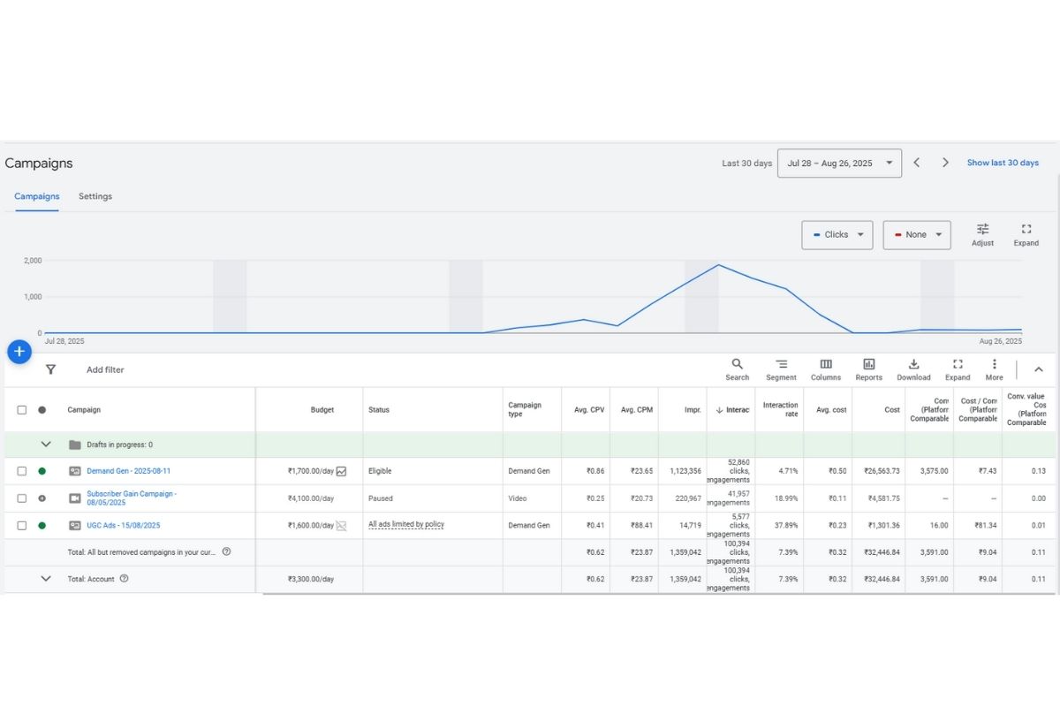Open the None metric dropdown

(x=916, y=235)
